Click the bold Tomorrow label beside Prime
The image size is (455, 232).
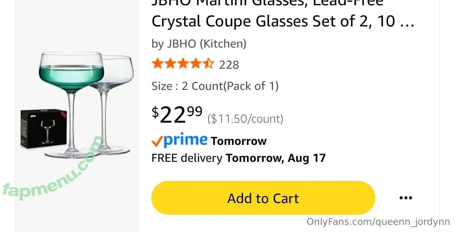point(238,141)
